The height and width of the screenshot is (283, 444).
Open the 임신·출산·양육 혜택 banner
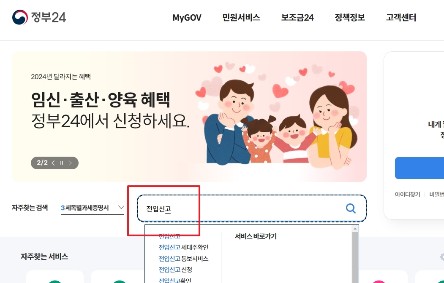tap(189, 117)
